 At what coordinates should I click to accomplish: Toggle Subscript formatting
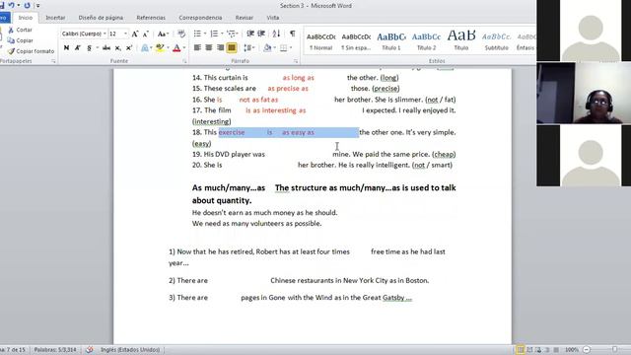click(x=118, y=48)
